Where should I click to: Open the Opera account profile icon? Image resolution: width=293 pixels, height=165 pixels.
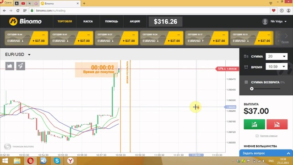pos(288,11)
